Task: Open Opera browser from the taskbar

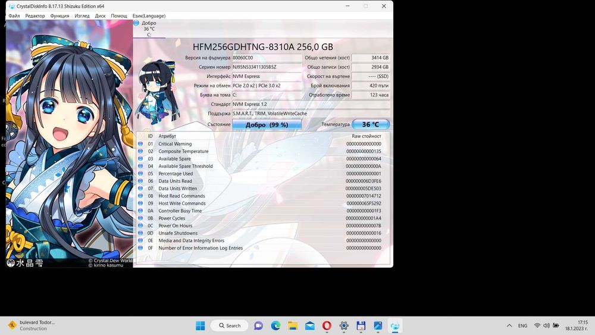Action: [x=327, y=325]
